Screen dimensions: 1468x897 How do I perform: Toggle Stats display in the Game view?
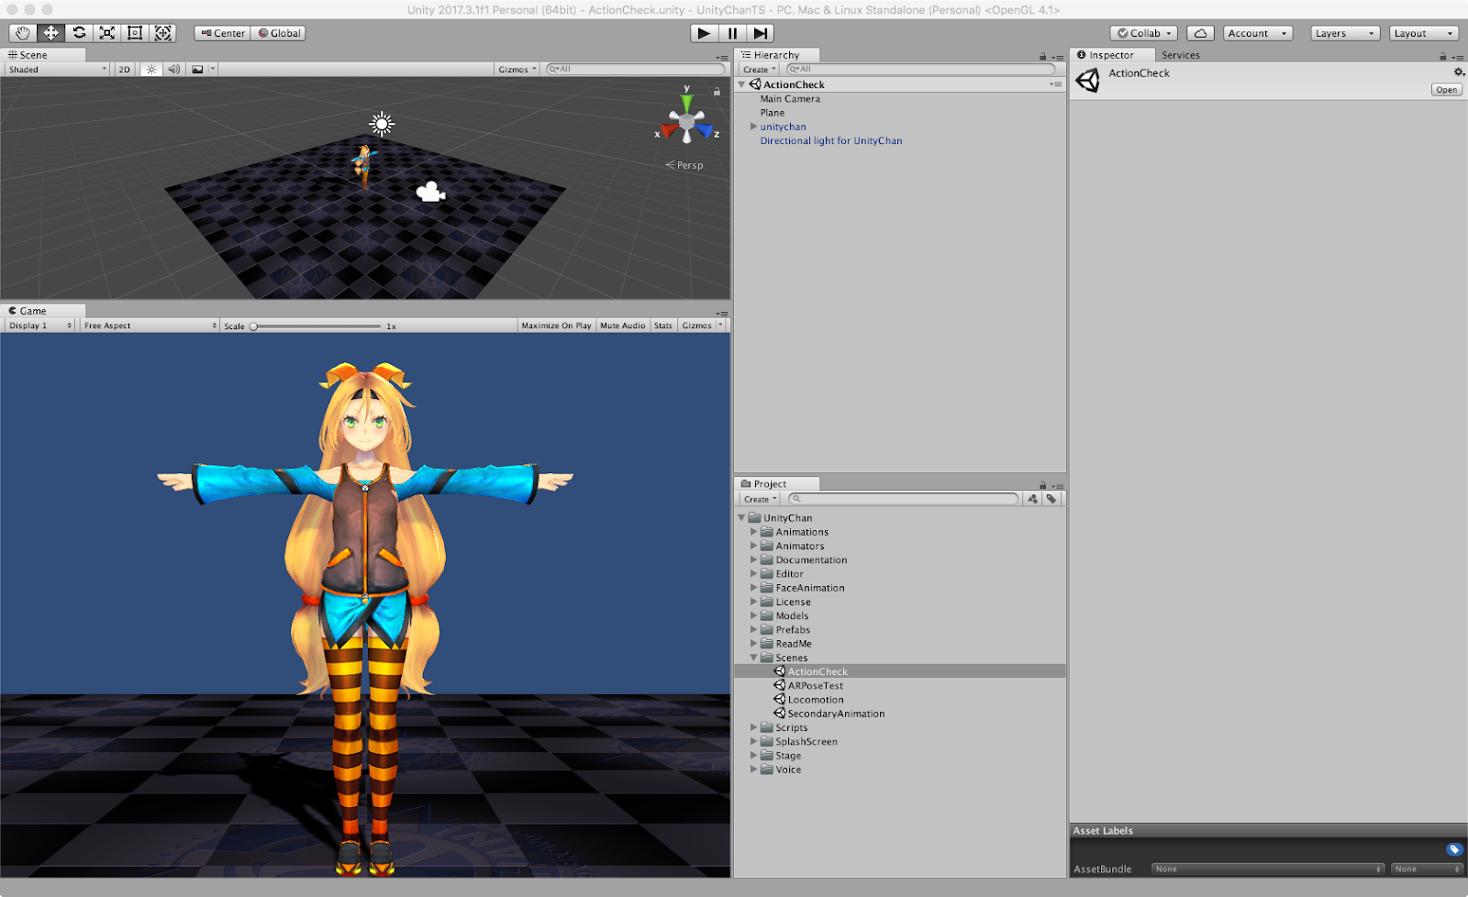[x=662, y=325]
